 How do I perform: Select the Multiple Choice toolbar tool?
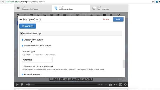pyautogui.click(x=65, y=15)
